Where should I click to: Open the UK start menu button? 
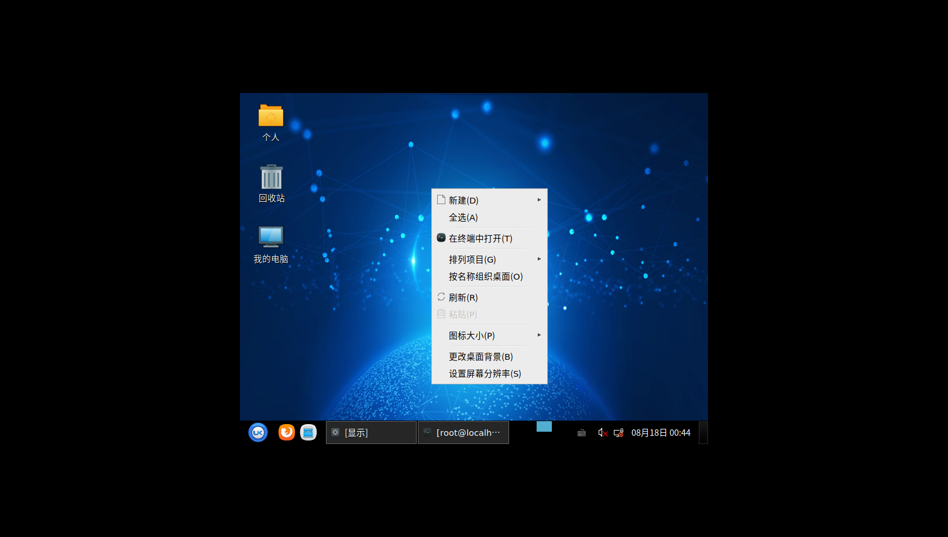258,432
